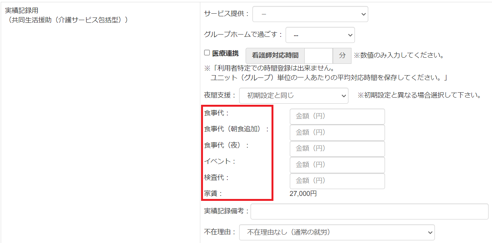Click the 家賃 value 27,000円
Screen dimensions: 492x243
click(x=303, y=194)
